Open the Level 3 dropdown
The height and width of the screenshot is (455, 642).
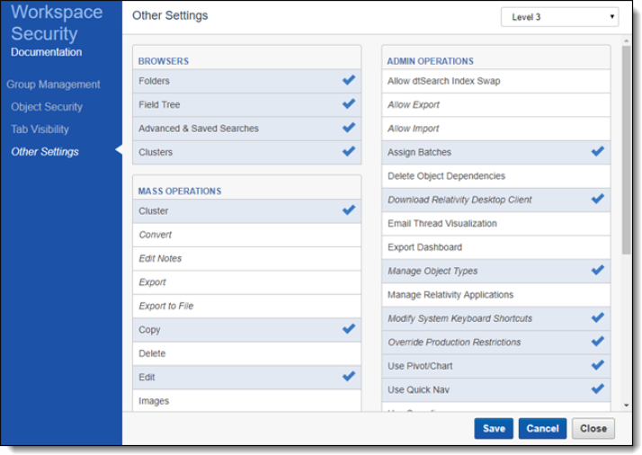click(x=559, y=17)
